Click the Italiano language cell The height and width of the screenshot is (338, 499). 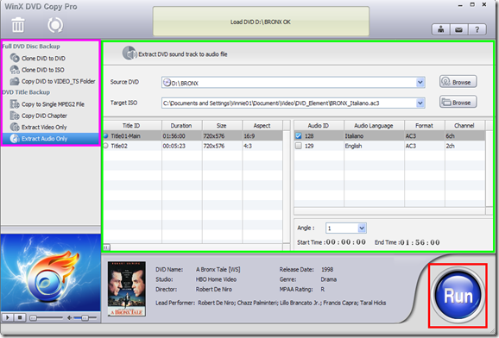point(354,136)
